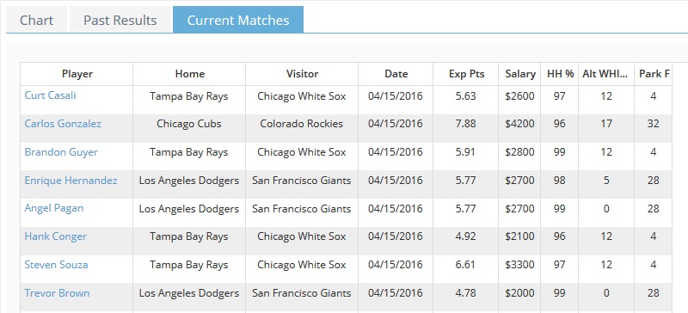Sort by HH % column header
This screenshot has width=688, height=313.
point(560,74)
